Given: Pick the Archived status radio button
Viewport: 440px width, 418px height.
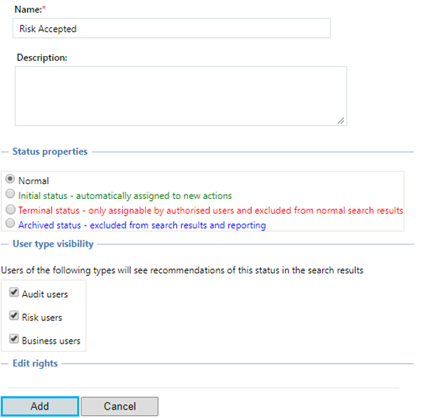Looking at the screenshot, I should (x=11, y=223).
